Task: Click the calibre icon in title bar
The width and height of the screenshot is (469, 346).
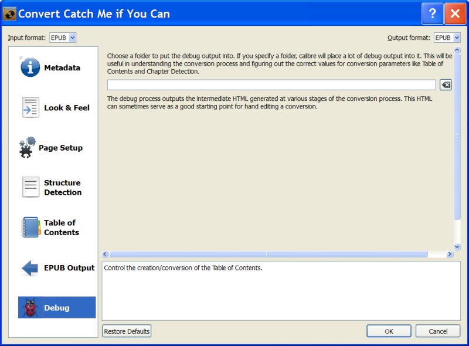Action: pos(9,13)
